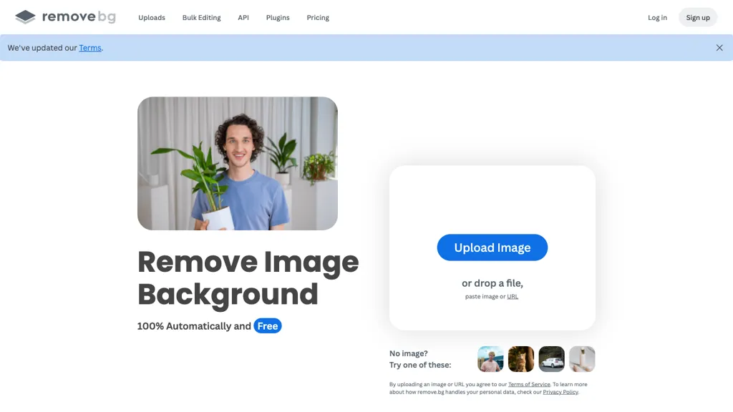Image resolution: width=733 pixels, height=412 pixels.
Task: Click the Free badge
Action: [267, 325]
